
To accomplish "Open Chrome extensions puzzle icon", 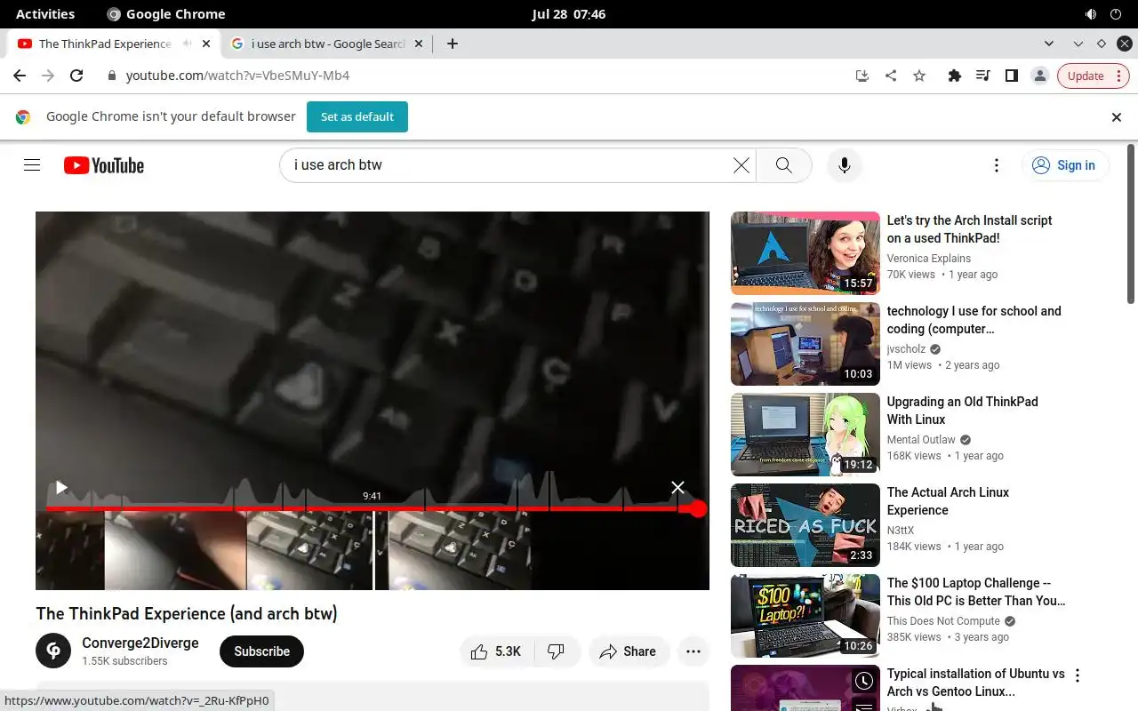I will (x=954, y=76).
